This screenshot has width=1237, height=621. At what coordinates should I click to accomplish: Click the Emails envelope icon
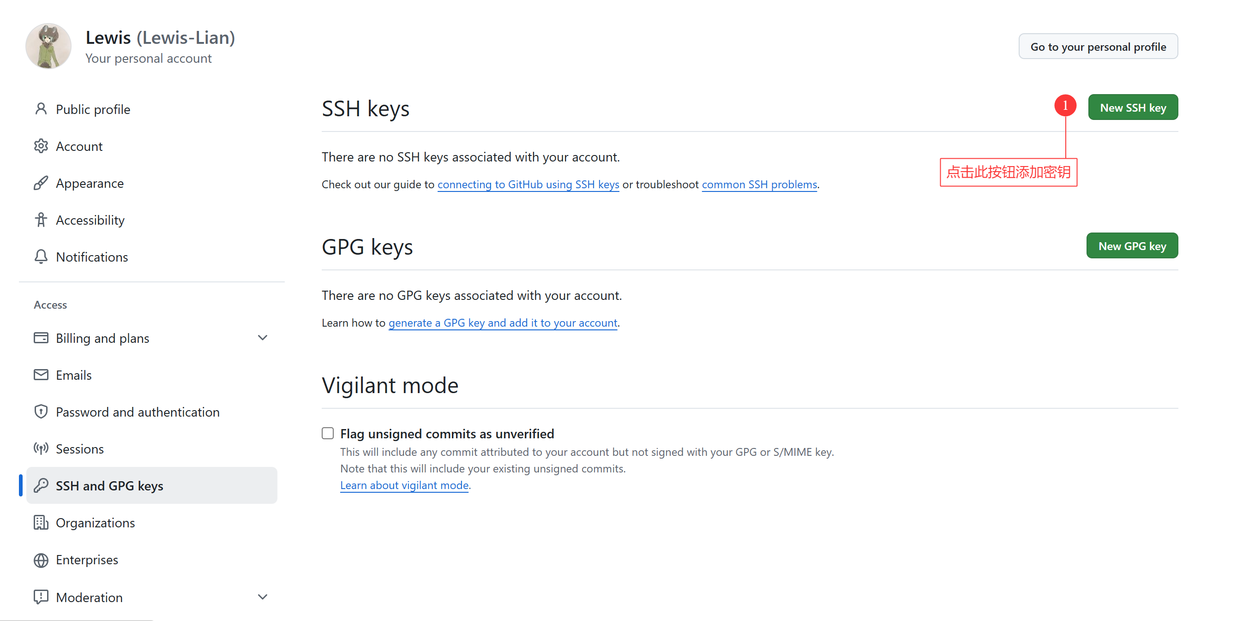tap(41, 375)
